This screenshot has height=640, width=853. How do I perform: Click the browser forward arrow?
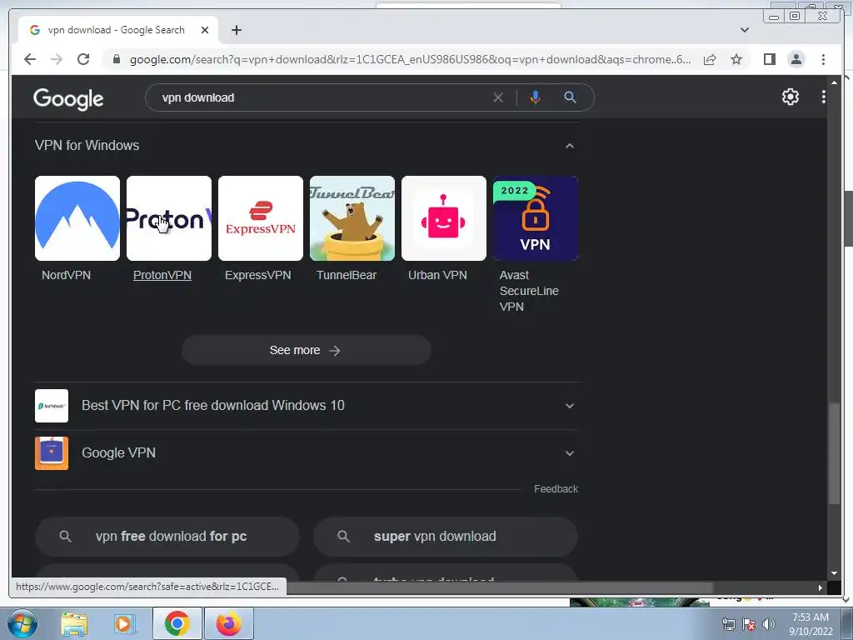tap(57, 59)
